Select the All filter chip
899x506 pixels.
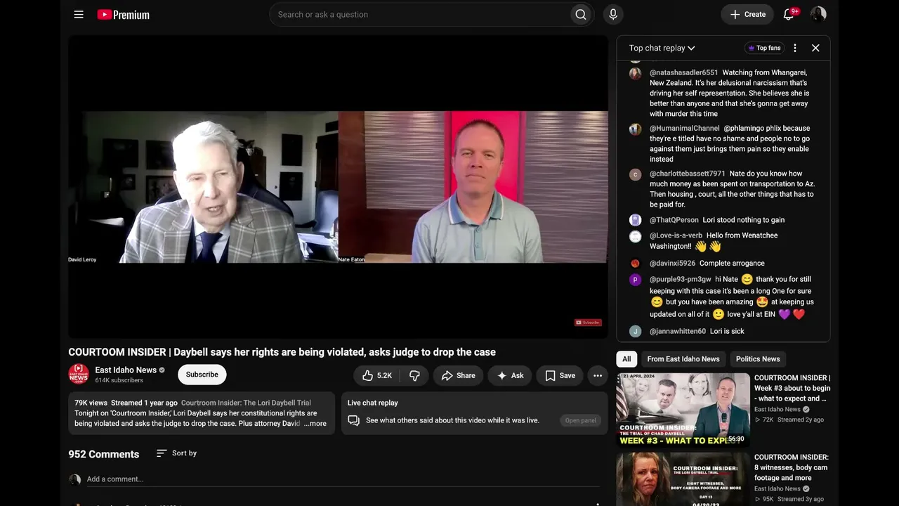point(626,359)
